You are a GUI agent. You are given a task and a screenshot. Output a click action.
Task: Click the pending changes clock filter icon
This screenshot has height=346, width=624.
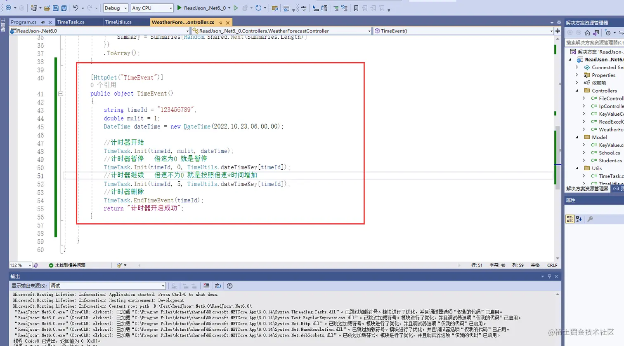tap(608, 33)
